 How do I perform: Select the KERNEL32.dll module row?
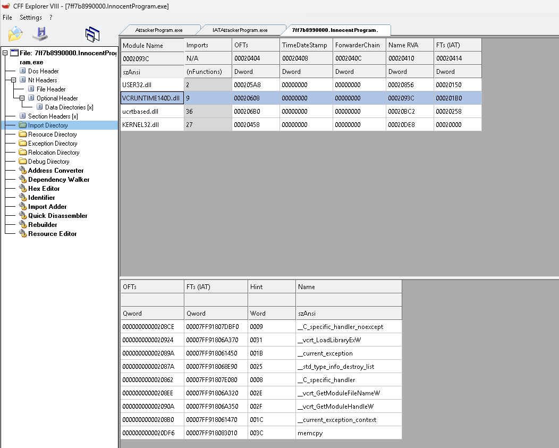(301, 124)
